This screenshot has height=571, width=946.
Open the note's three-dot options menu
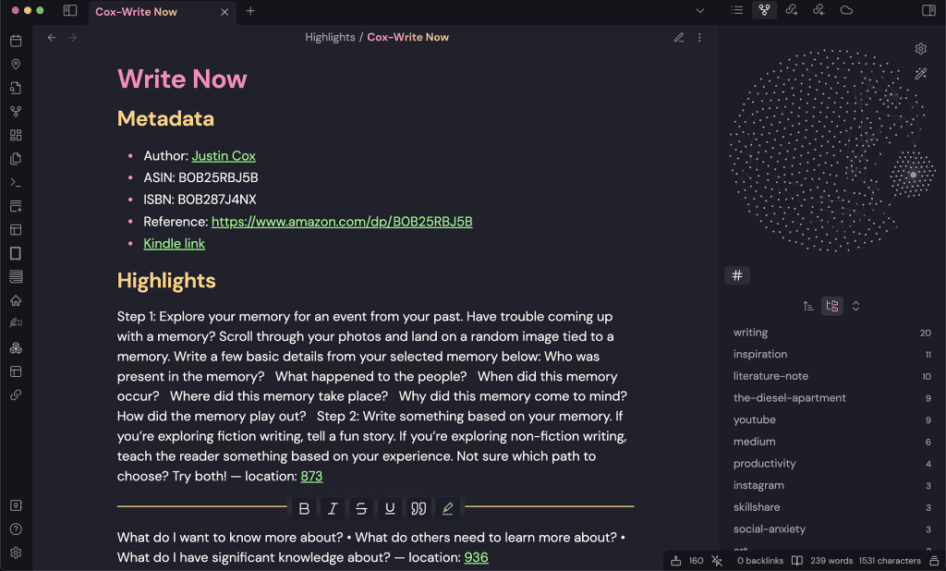(x=699, y=37)
